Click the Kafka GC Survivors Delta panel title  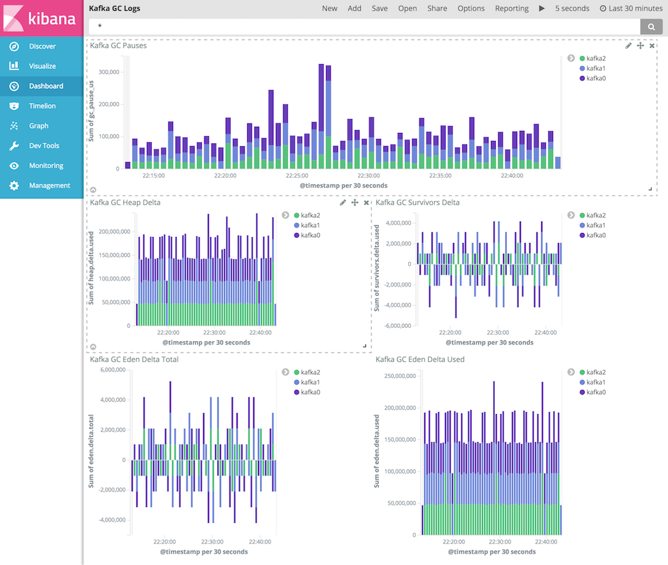(417, 202)
